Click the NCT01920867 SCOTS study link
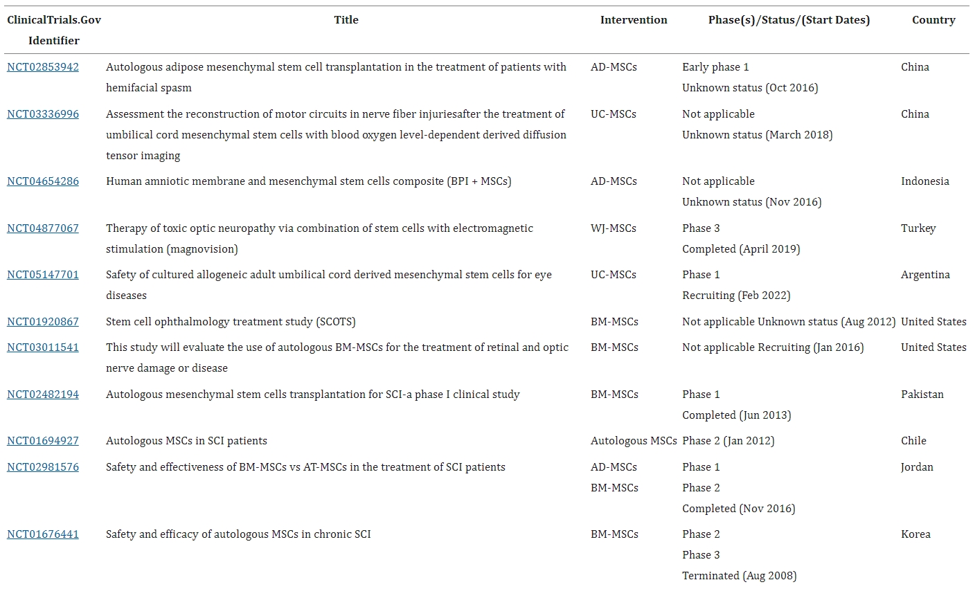 point(43,322)
